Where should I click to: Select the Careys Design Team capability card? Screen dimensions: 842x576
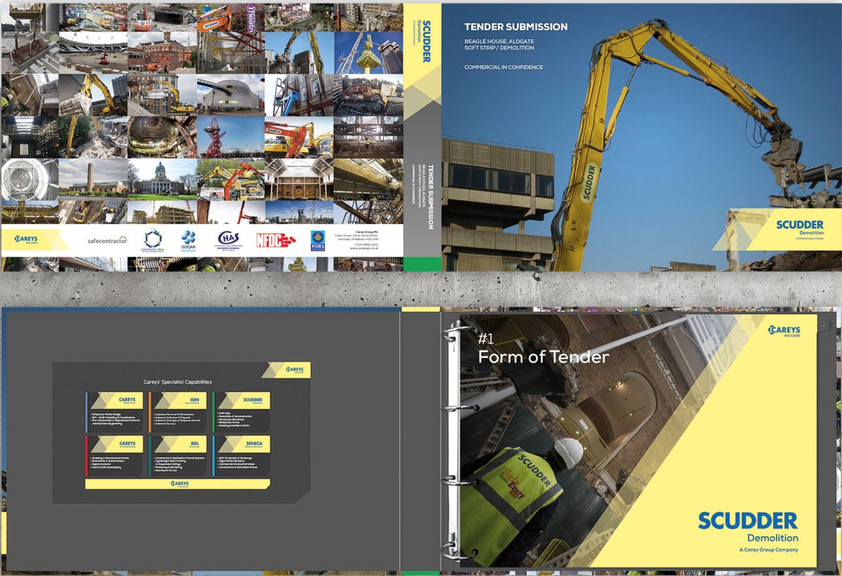point(115,411)
